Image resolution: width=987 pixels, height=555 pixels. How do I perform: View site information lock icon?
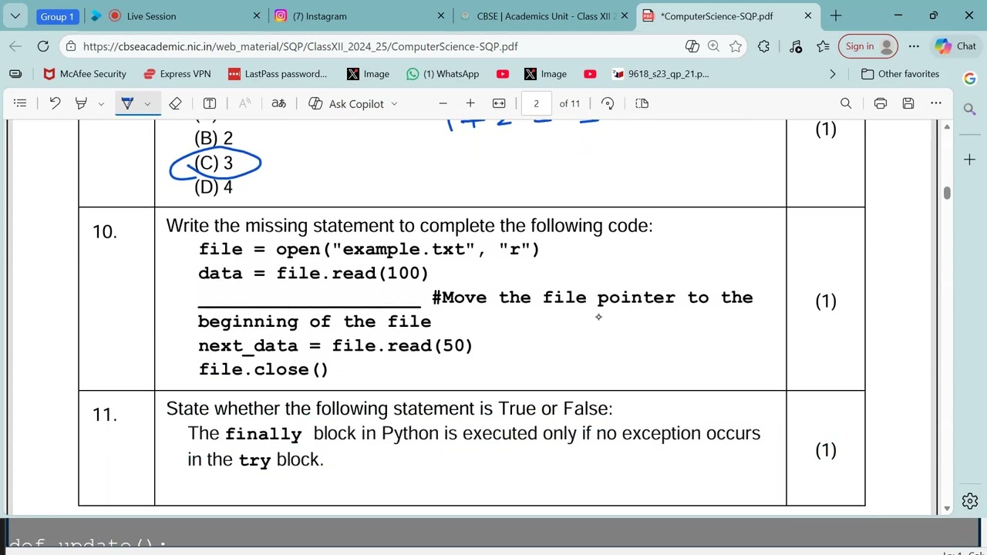(x=70, y=46)
